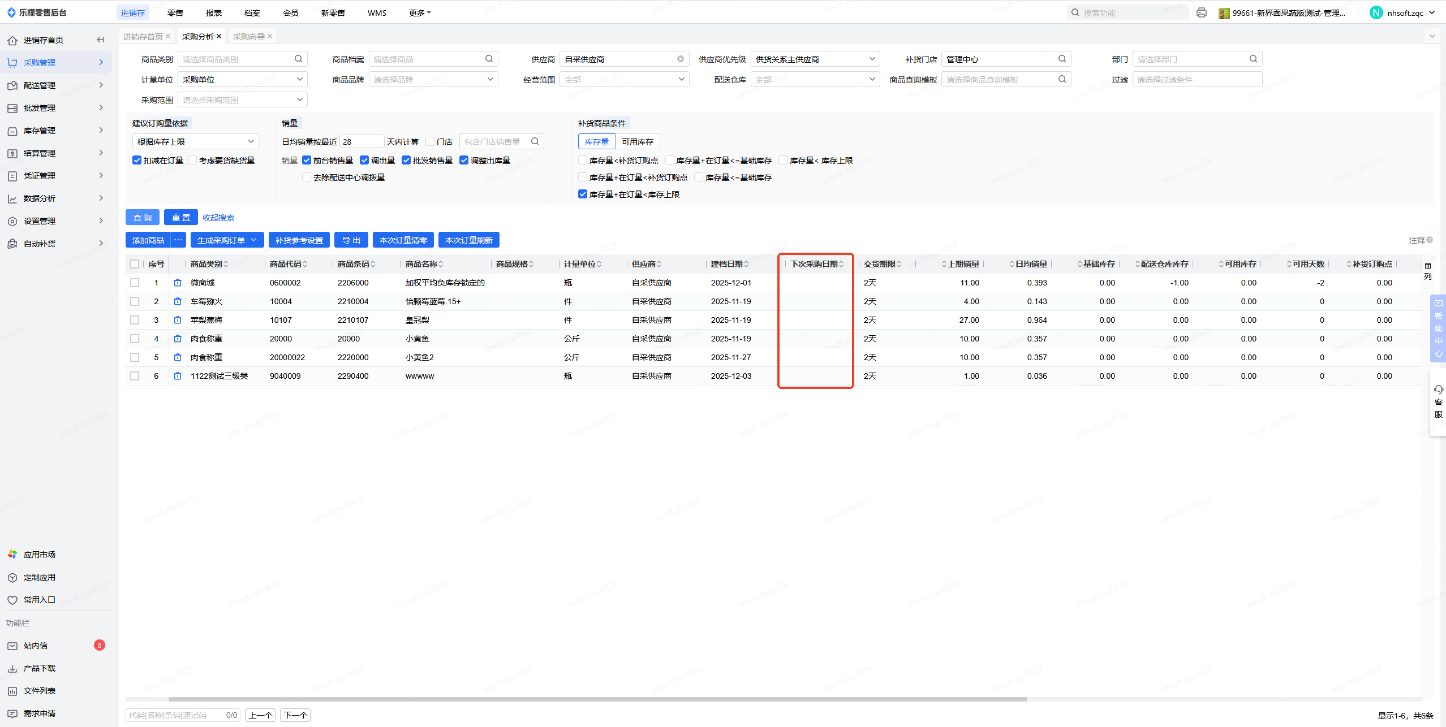
Task: Open the 报表 top menu
Action: pos(214,12)
